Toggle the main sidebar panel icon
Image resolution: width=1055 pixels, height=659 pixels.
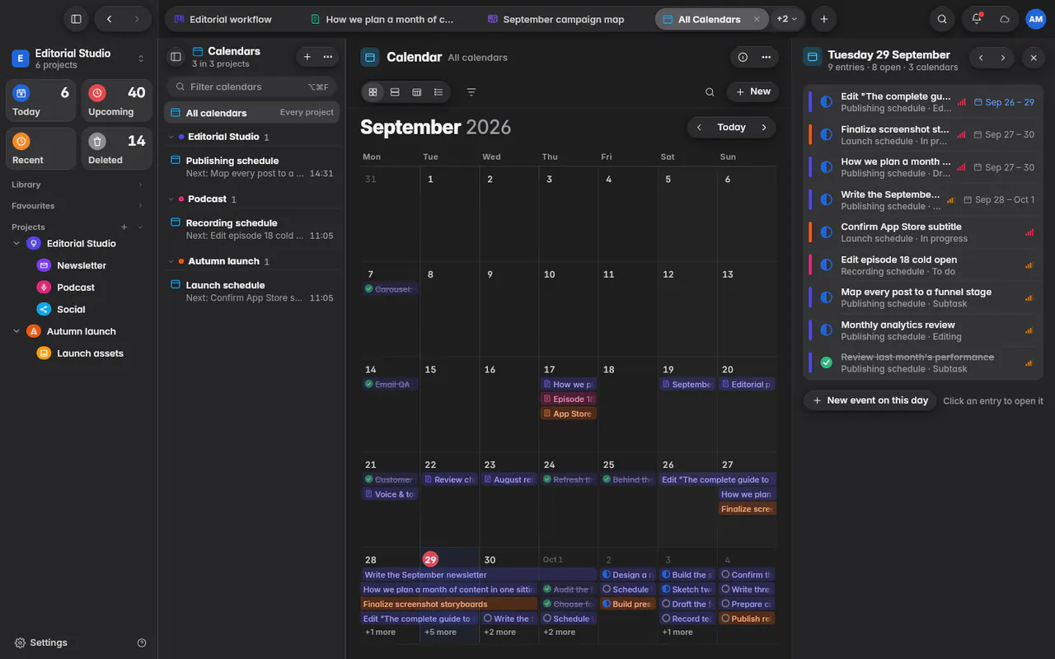click(x=76, y=19)
